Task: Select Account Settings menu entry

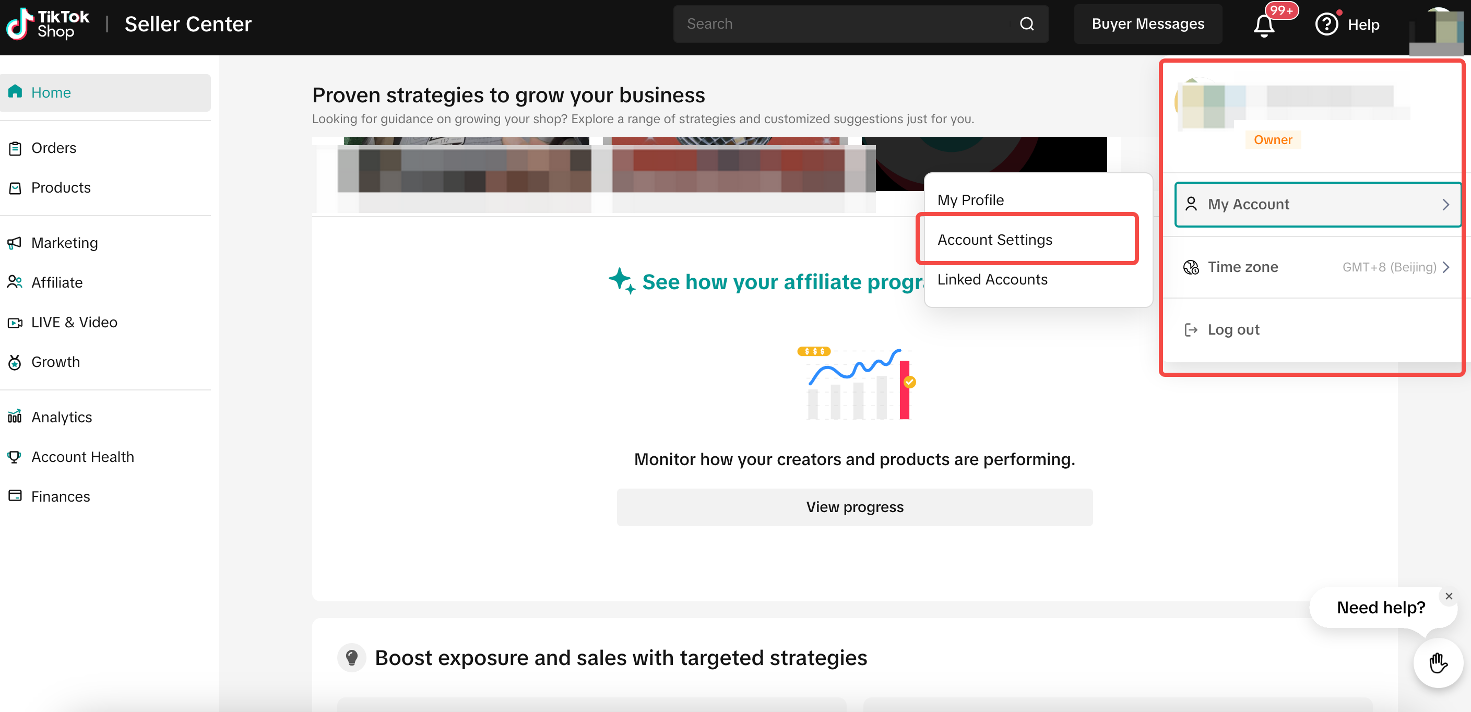Action: pos(994,240)
